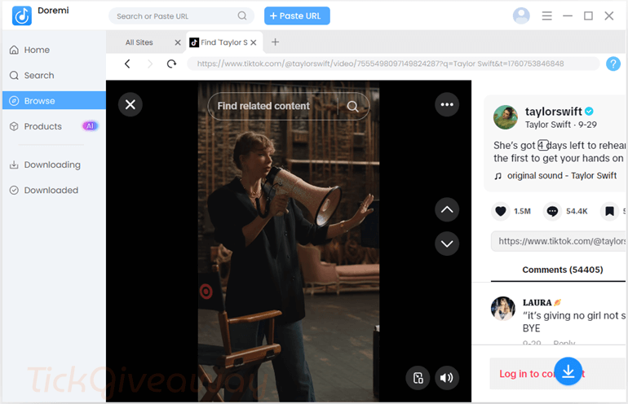The image size is (628, 404).
Task: Open Search in the sidebar
Action: pyautogui.click(x=54, y=75)
